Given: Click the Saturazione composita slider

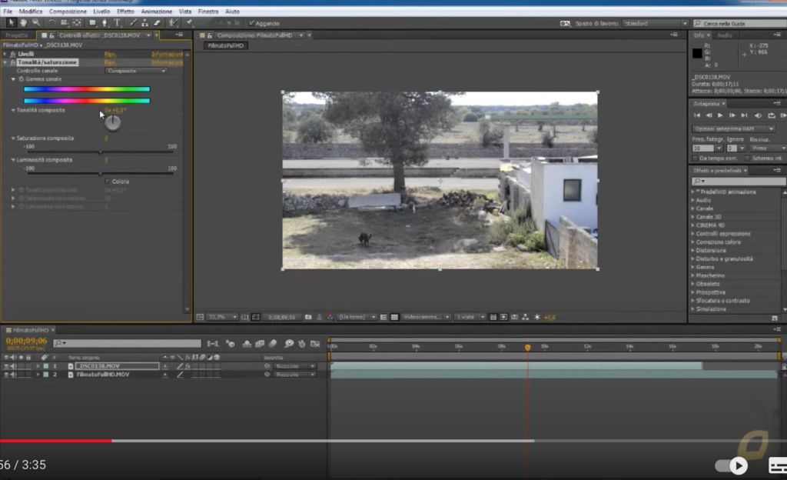Looking at the screenshot, I should tap(101, 152).
